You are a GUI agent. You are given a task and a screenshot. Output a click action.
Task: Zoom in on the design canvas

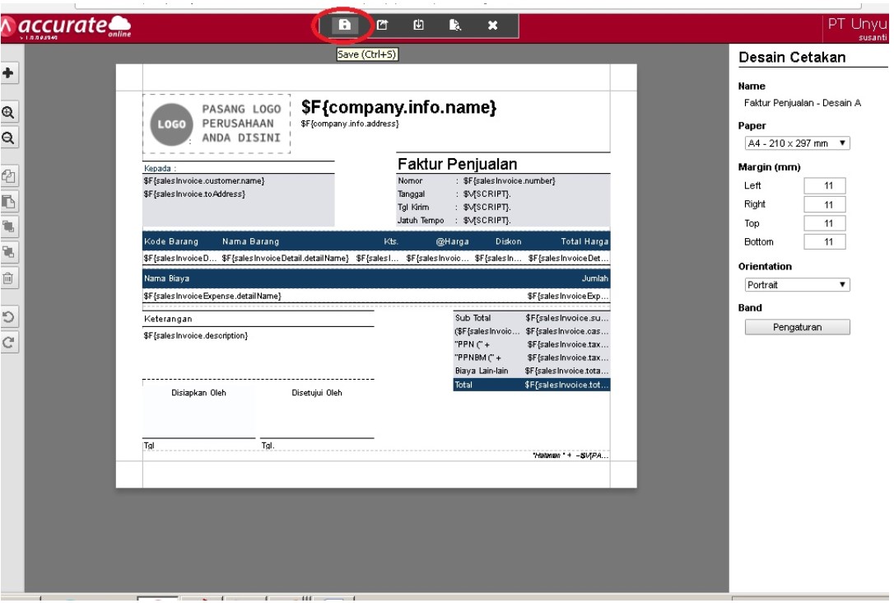tap(10, 114)
